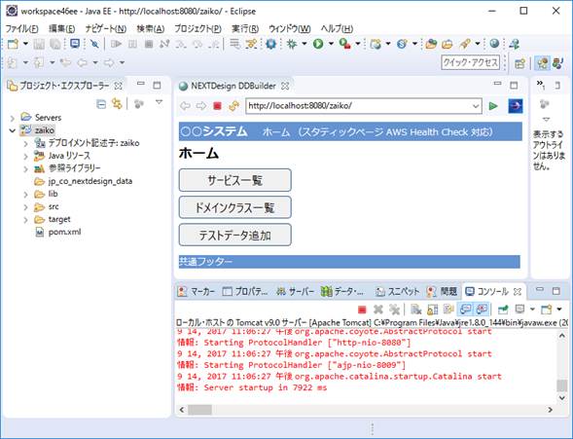This screenshot has width=573, height=439.
Task: Go back in the DDBuilder browser
Action: coord(185,106)
